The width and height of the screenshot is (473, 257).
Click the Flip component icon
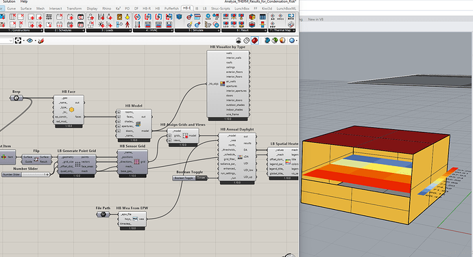pos(36,159)
